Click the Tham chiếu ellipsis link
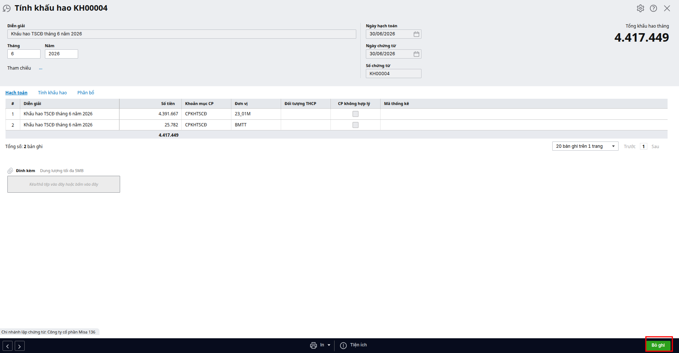 pos(41,68)
